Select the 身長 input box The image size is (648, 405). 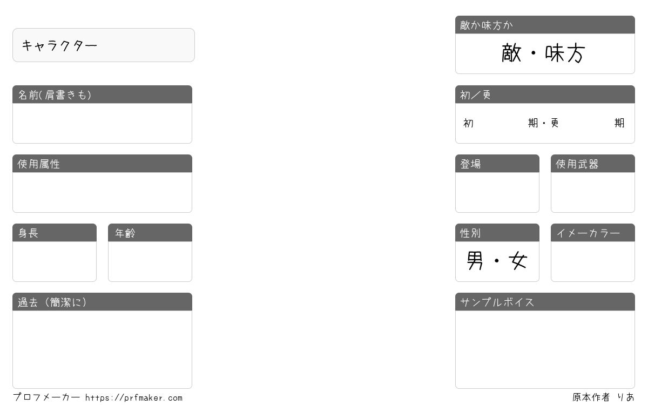[55, 261]
